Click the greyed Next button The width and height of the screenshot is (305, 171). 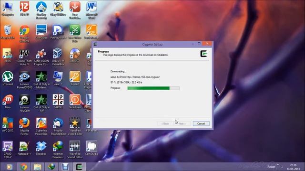coord(182,123)
